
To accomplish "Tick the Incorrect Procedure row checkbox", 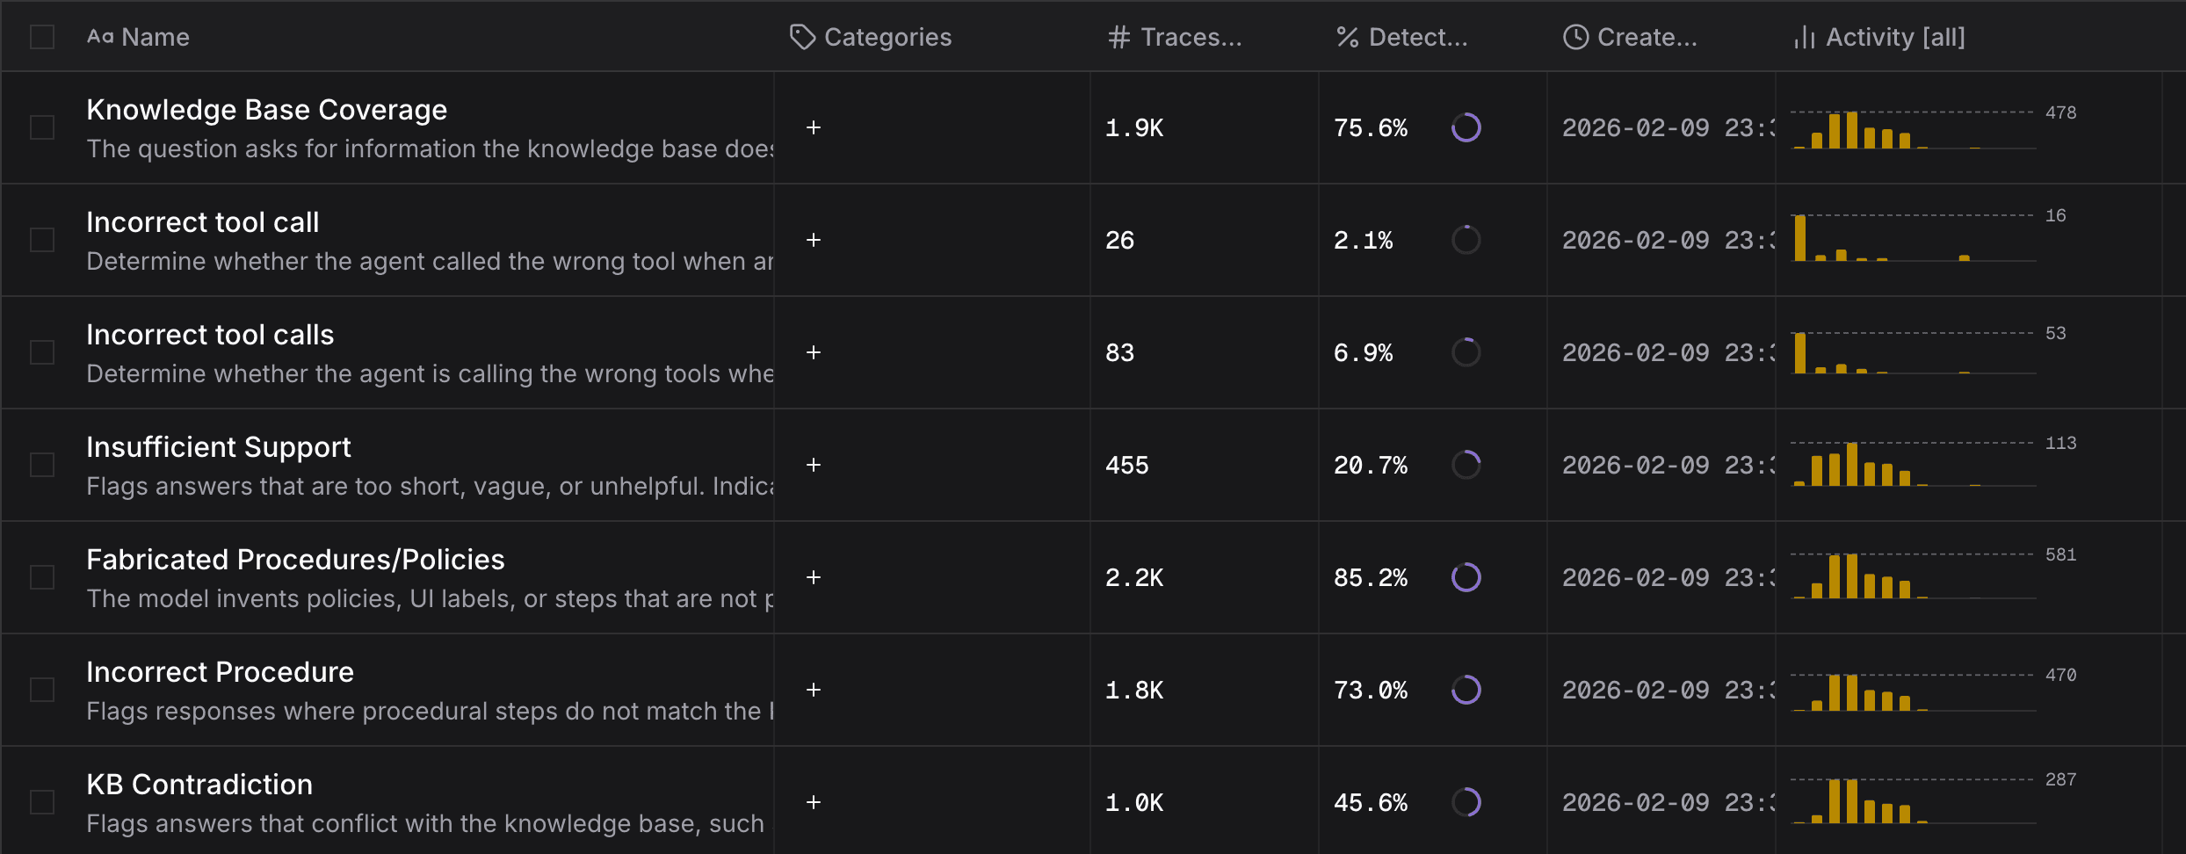I will 42,690.
